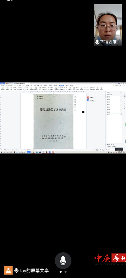Image resolution: width=126 pixels, height=278 pixels.
Task: Click the taskbar search magnifier icon
Action: (x=5, y=152)
